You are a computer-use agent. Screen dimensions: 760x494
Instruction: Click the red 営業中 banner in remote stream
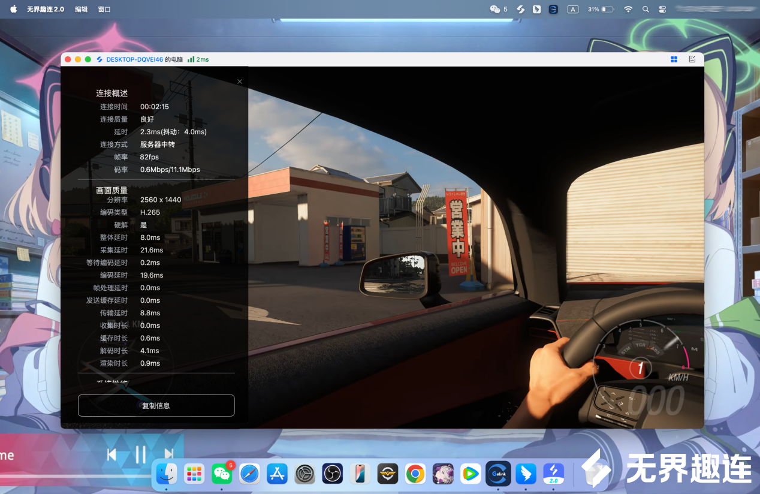458,233
